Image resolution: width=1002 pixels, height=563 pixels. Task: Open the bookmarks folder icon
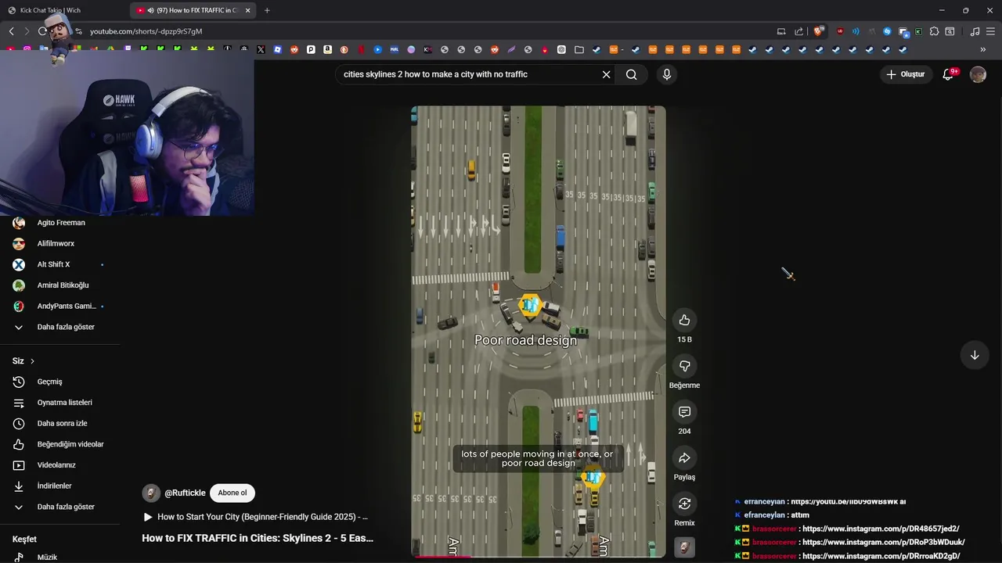[x=579, y=49]
